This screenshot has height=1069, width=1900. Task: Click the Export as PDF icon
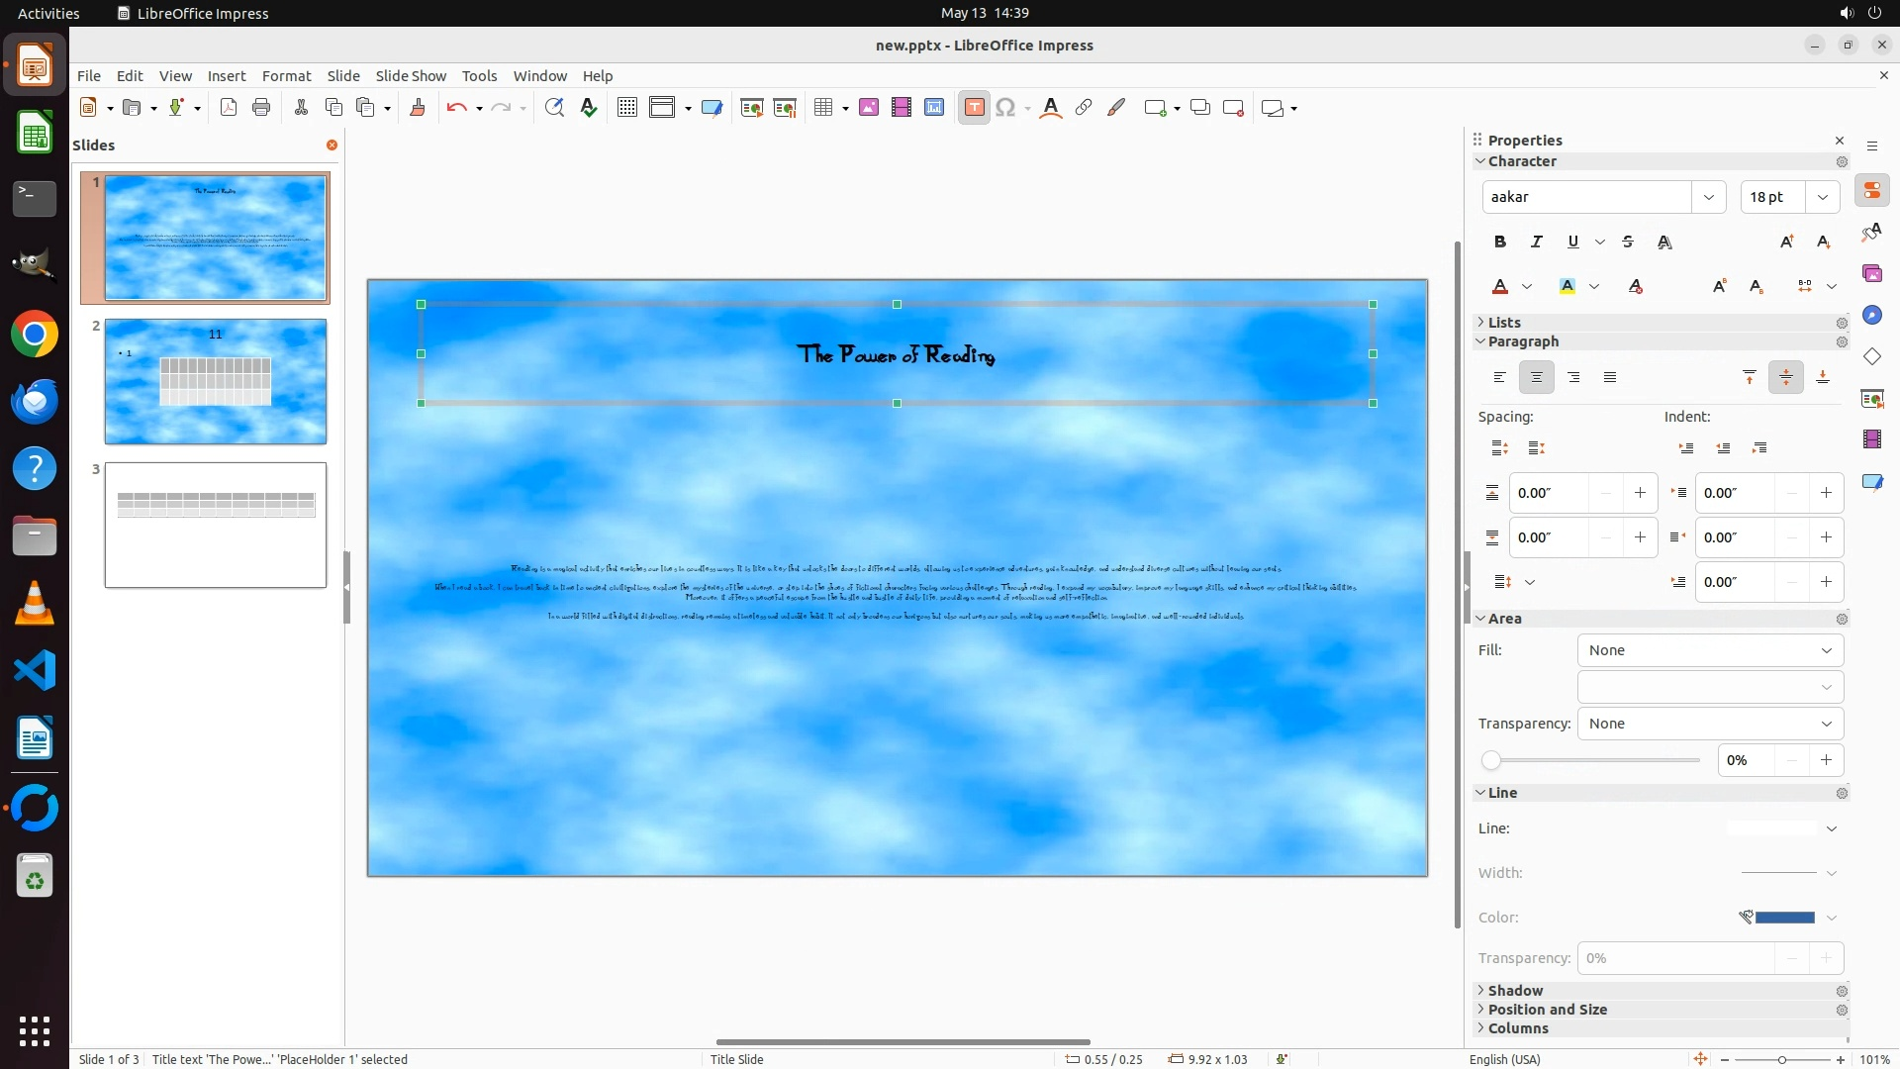(x=229, y=108)
